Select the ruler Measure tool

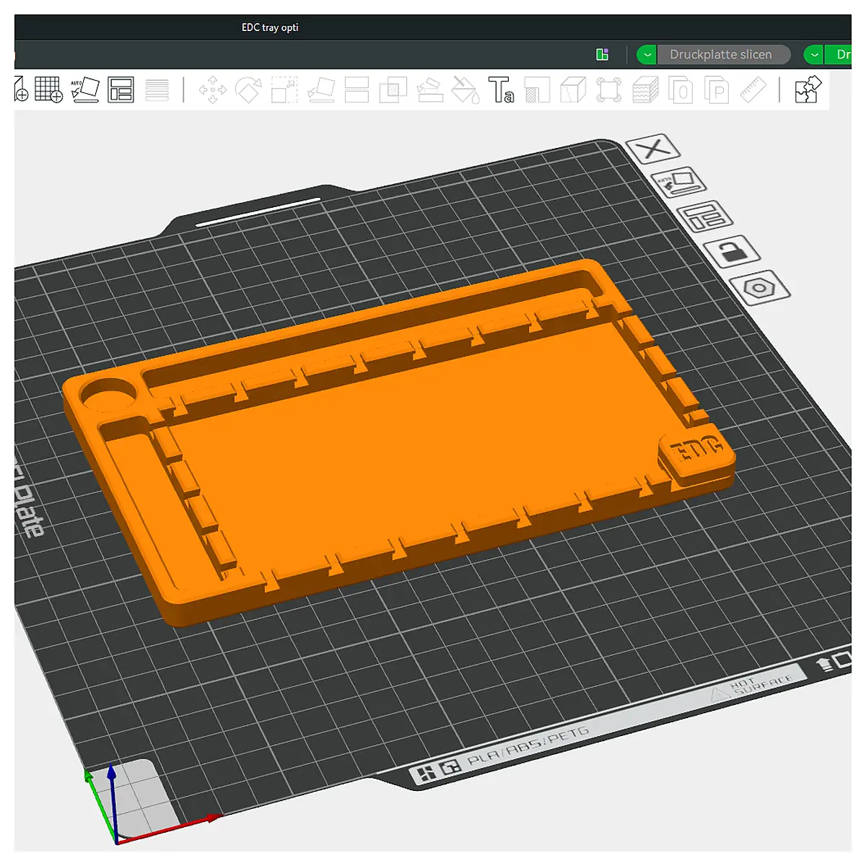click(753, 90)
